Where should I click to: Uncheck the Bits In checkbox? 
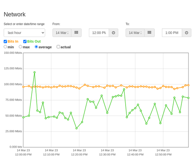pos(5,41)
